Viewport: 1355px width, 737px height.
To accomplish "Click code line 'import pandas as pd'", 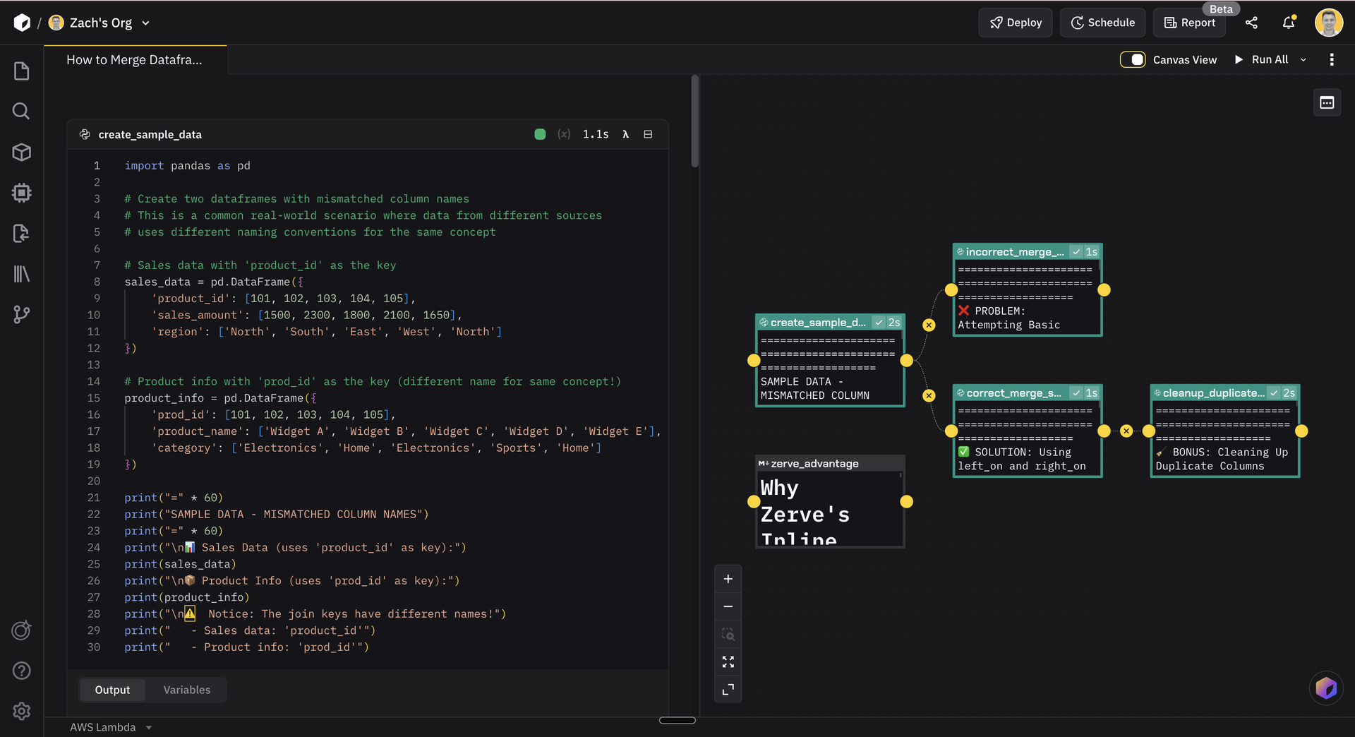I will tap(188, 165).
